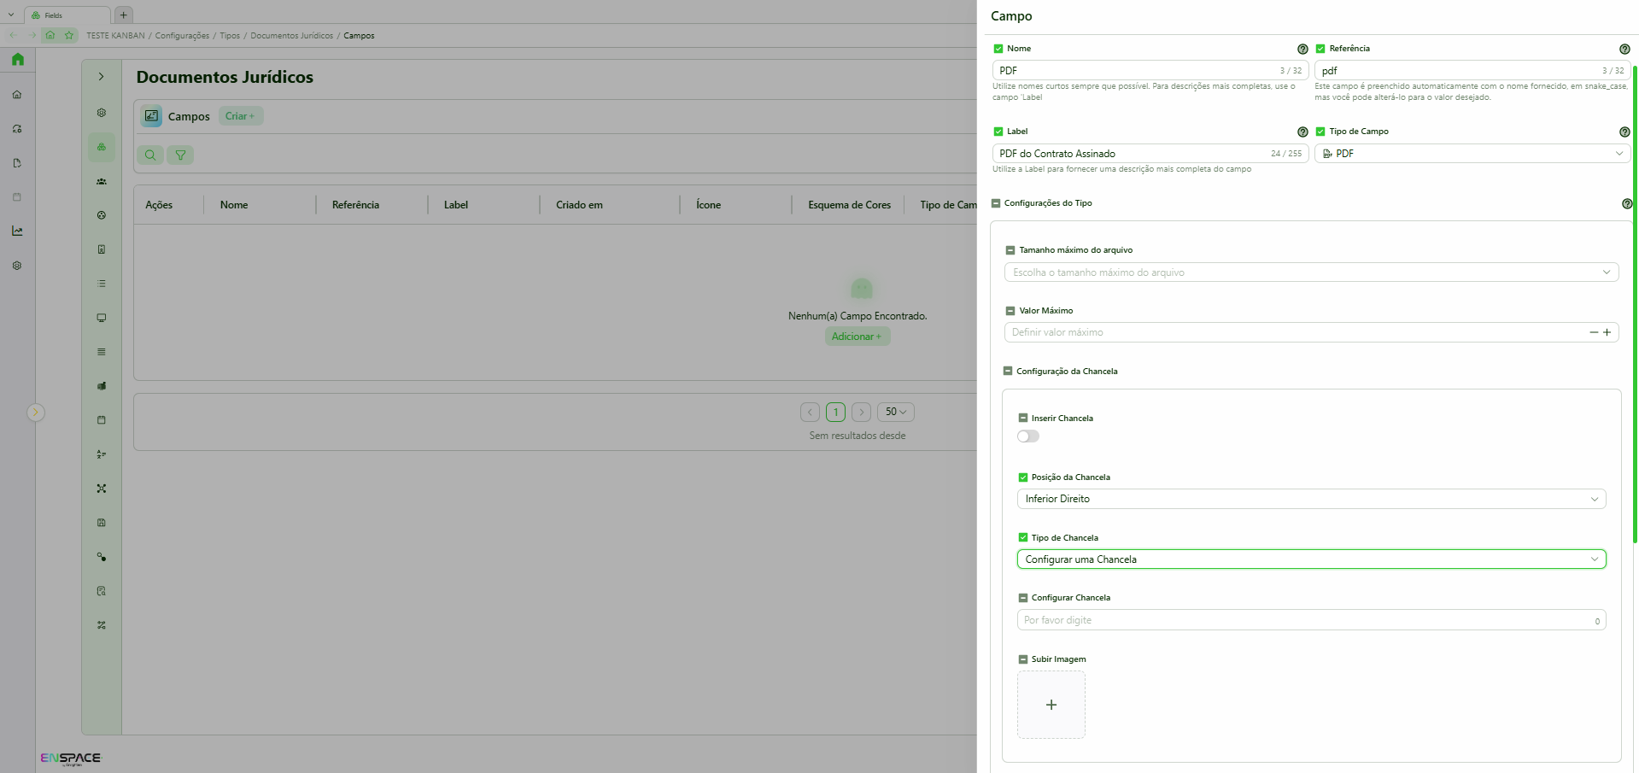Screen dimensions: 1639x773
Task: Toggle the Valor Máximo checkbox
Action: click(1010, 311)
